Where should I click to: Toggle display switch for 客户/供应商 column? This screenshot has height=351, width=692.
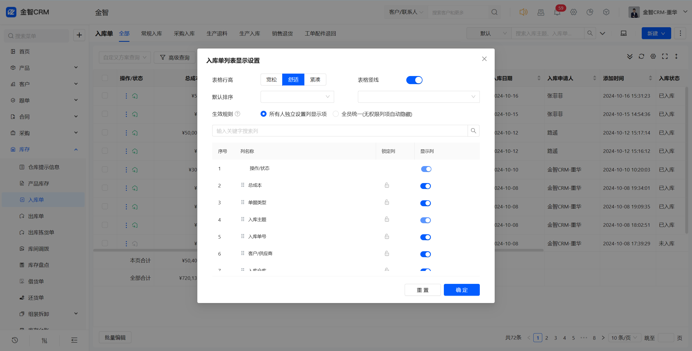[425, 254]
